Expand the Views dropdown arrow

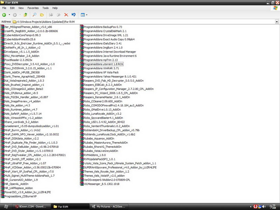87,15
